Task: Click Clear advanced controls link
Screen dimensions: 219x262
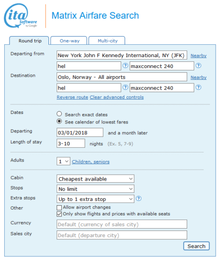Action: tap(117, 97)
